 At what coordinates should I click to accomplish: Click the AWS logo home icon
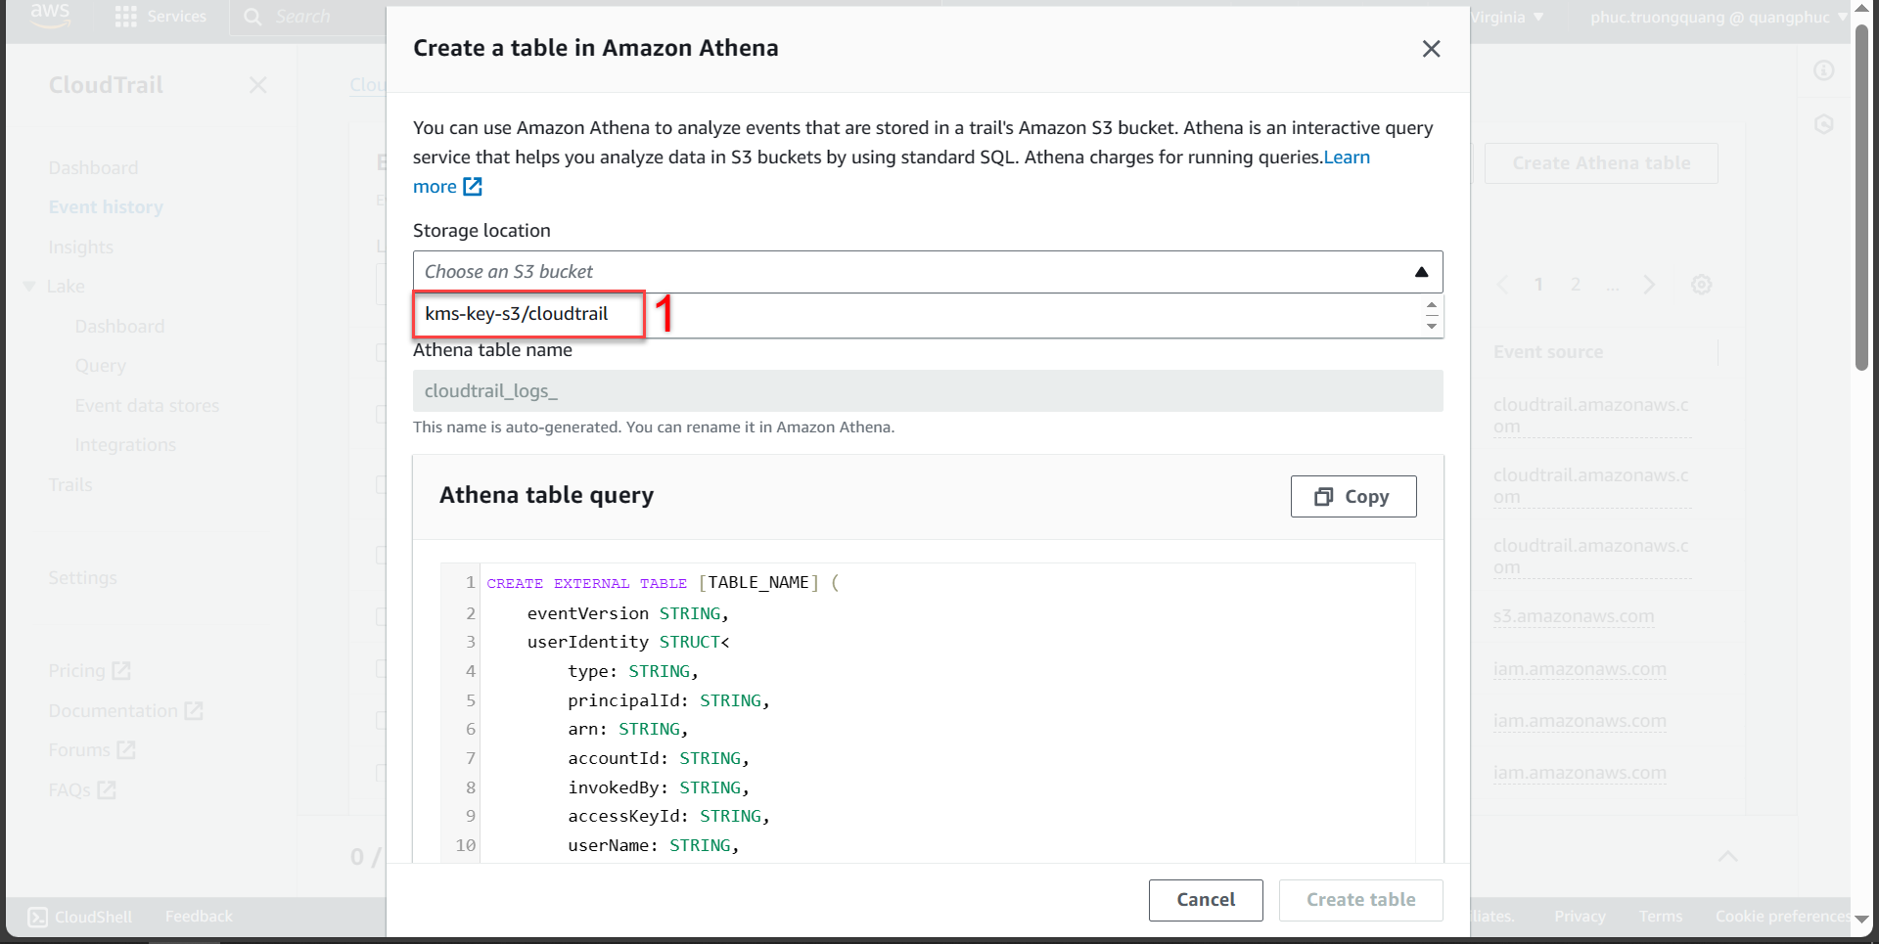pyautogui.click(x=49, y=16)
